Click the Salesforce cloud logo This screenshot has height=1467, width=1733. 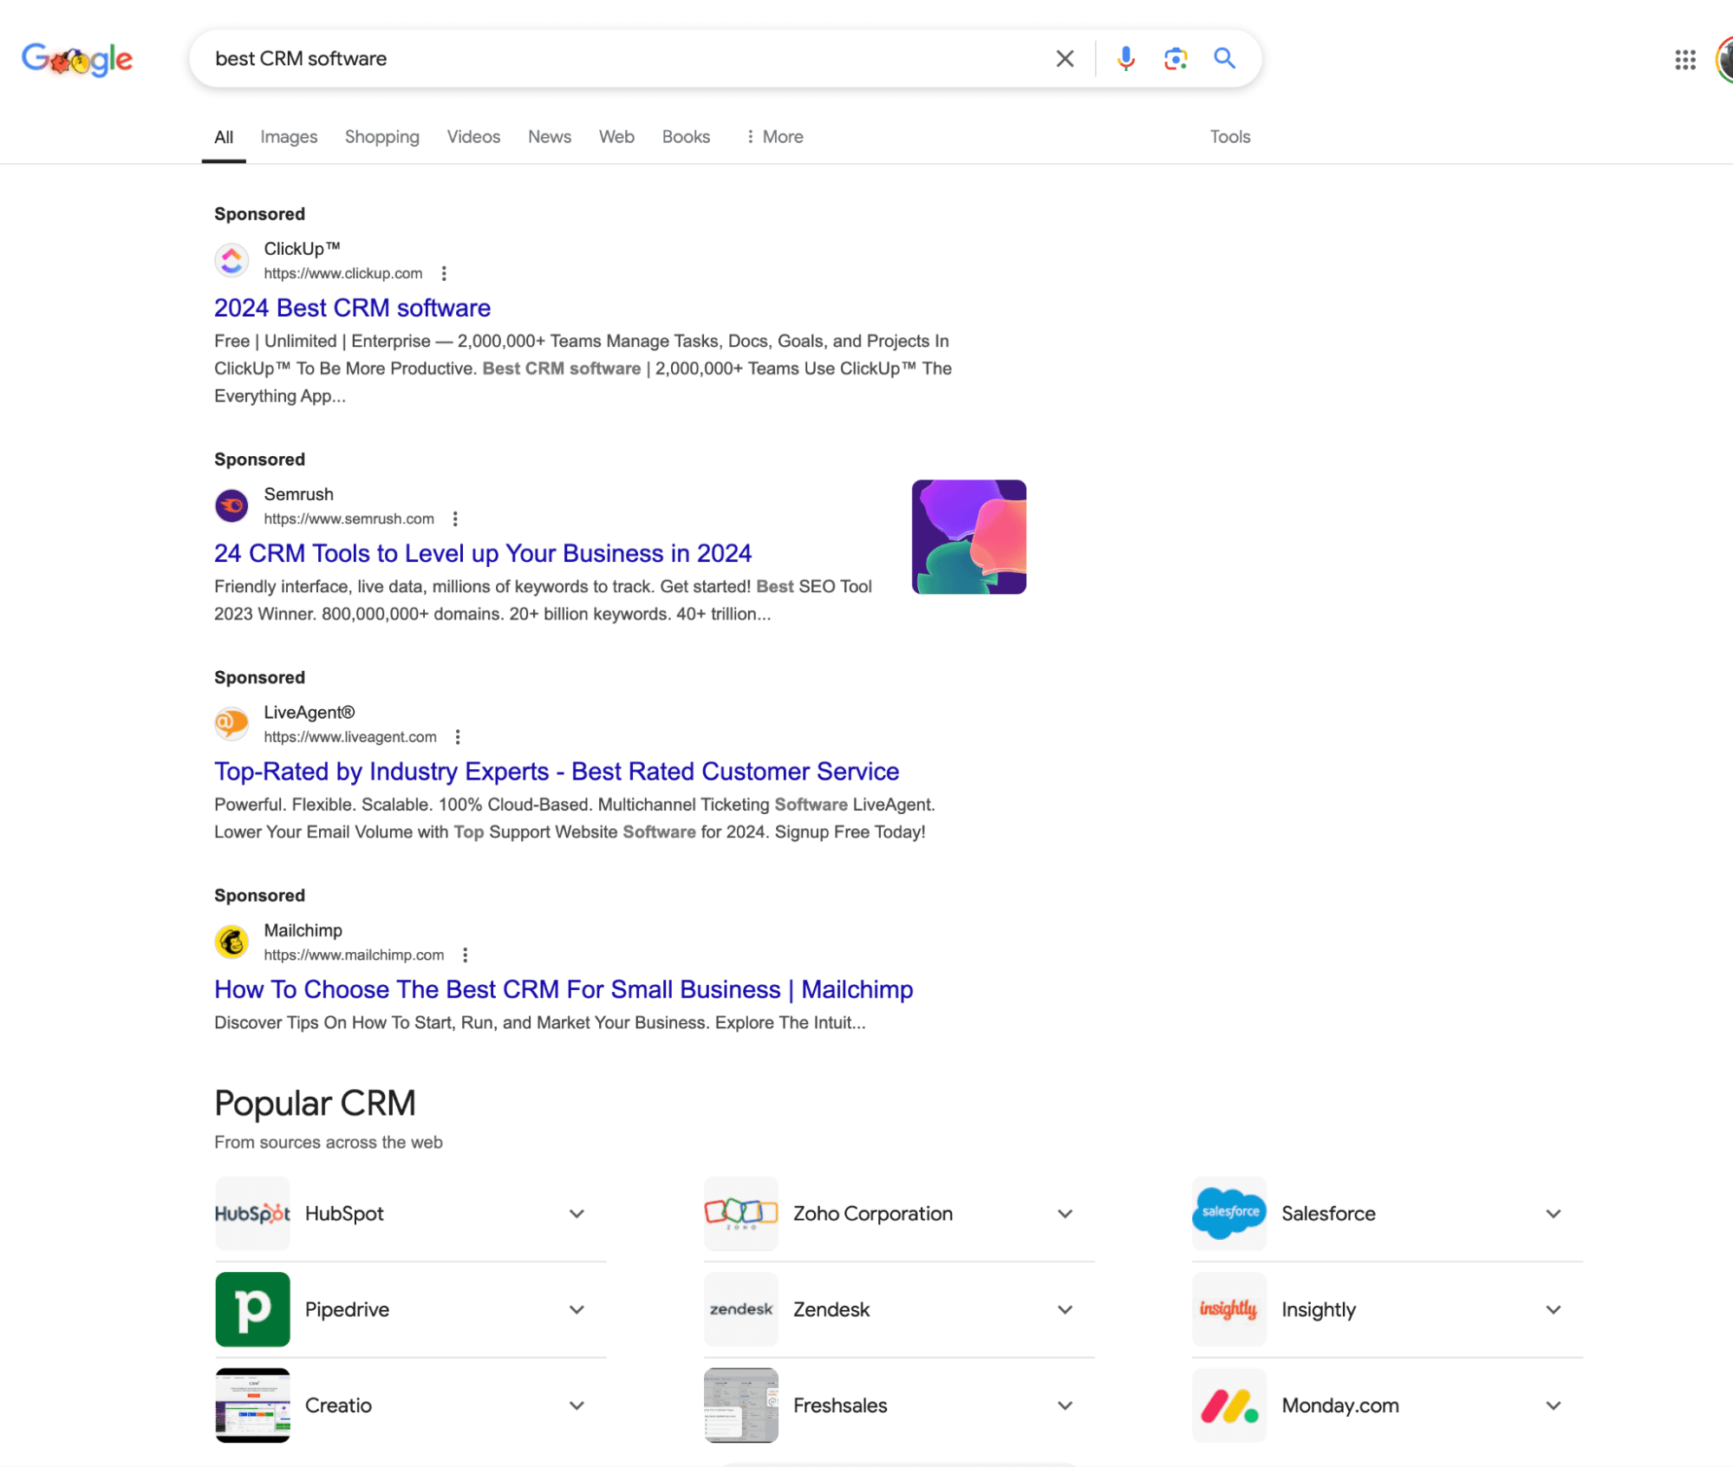point(1228,1213)
